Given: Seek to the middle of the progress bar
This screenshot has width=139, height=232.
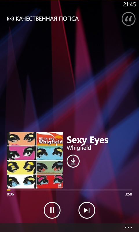Looking at the screenshot, I should pos(69,190).
